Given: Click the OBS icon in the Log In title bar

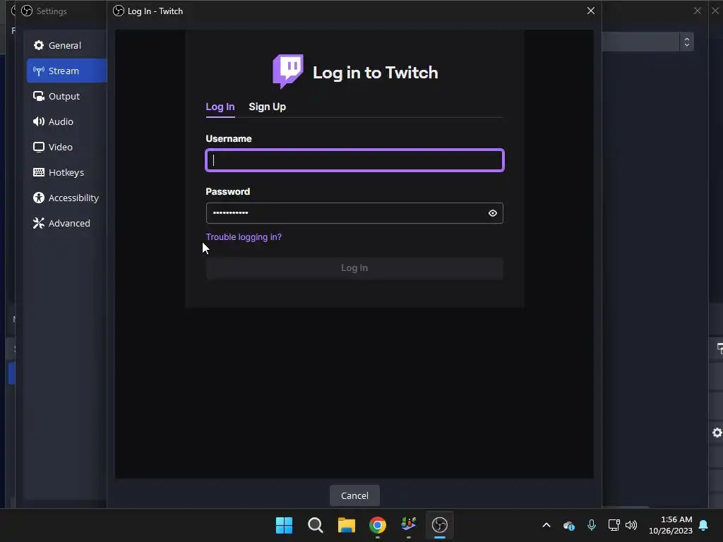Looking at the screenshot, I should [119, 11].
